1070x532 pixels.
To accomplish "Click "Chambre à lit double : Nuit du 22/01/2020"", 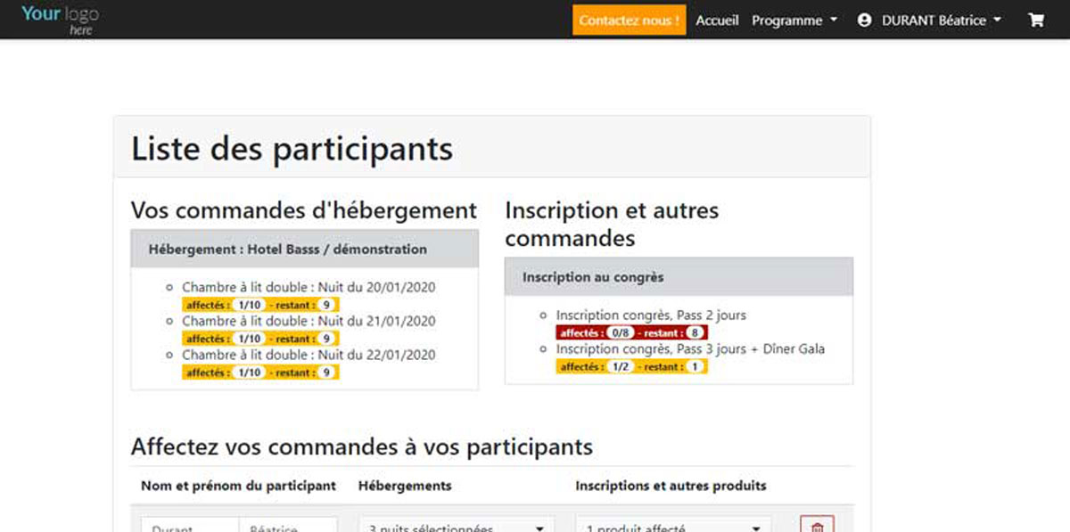I will 309,355.
